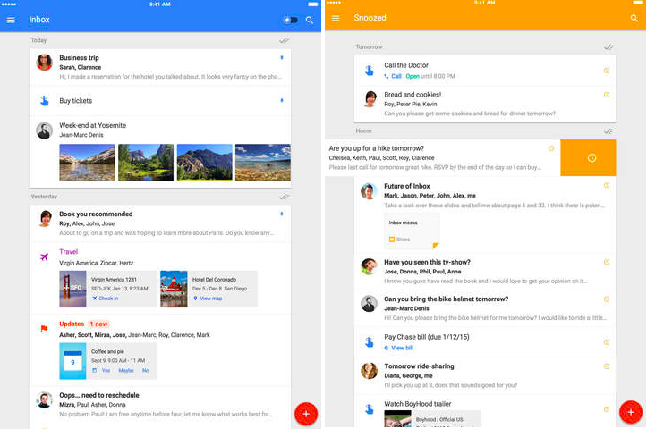Reply "Yes" to the Coffee and pie invite

[x=106, y=370]
